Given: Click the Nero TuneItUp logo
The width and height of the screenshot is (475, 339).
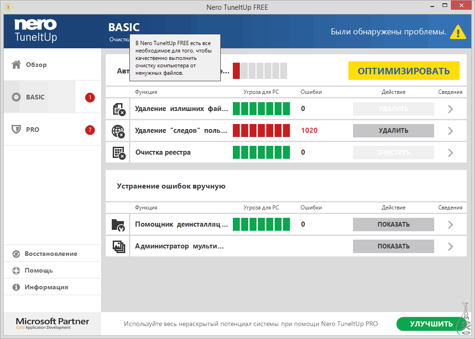Looking at the screenshot, I should pyautogui.click(x=36, y=30).
